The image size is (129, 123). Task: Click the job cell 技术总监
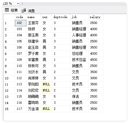[x=79, y=60]
